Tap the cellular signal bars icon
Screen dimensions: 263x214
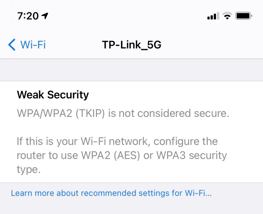pyautogui.click(x=213, y=16)
